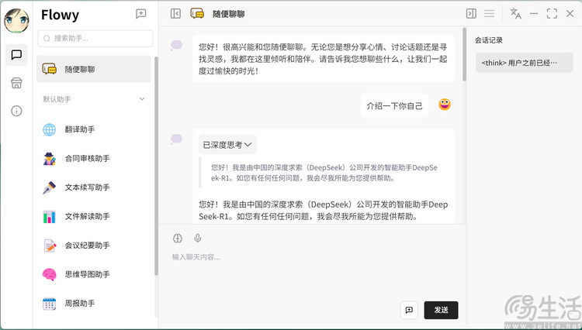Click the translate language icon in header
Screen dimensions: 582x330
(515, 13)
